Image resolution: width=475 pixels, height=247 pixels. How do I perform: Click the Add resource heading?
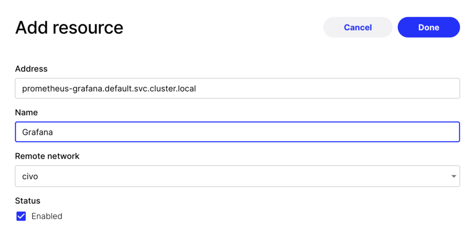pos(69,28)
